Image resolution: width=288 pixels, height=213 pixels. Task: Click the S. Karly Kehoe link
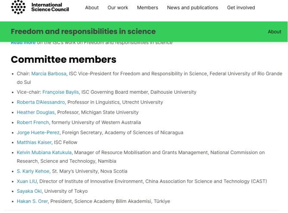point(33,171)
